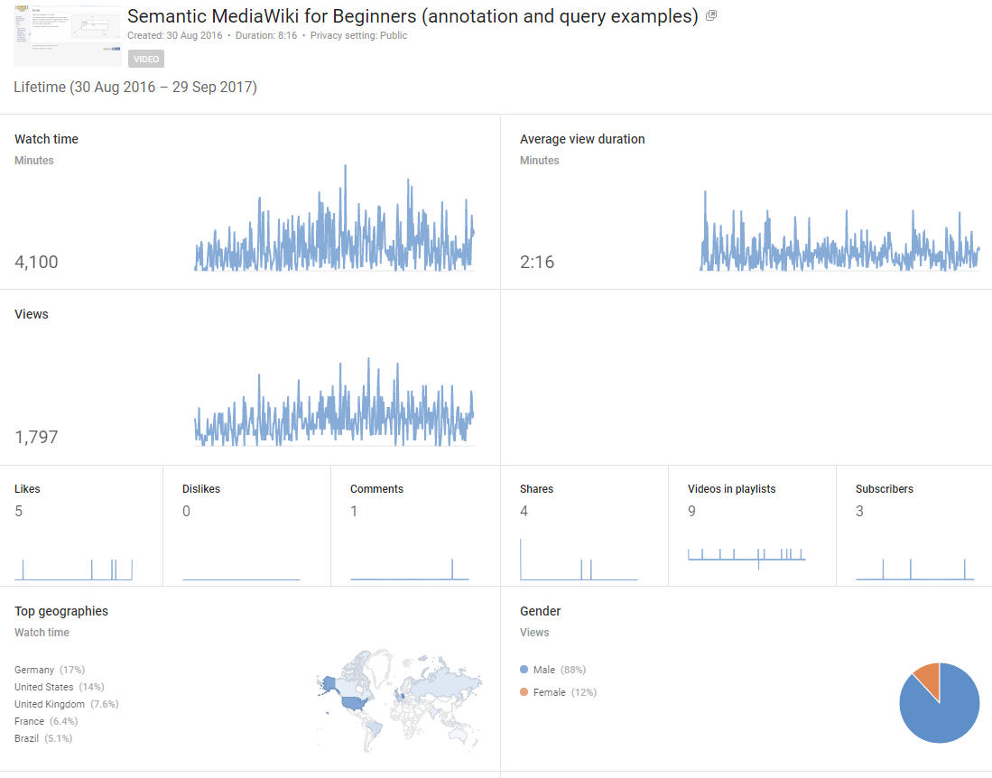The height and width of the screenshot is (778, 992).
Task: Open the video thumbnail preview
Action: (68, 35)
